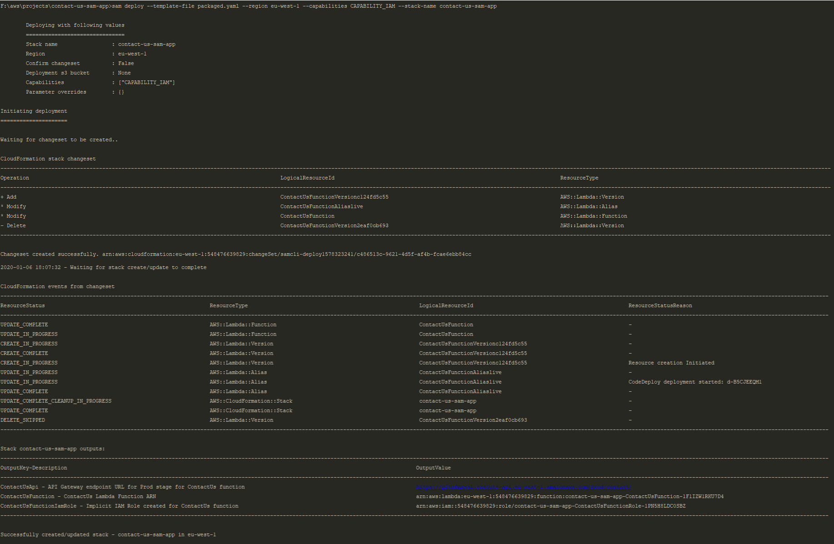This screenshot has height=544, width=834.
Task: Click the 'UPDATE_COMPLETE_CLEANUP_IN_PROGRESS' status
Action: click(x=56, y=401)
